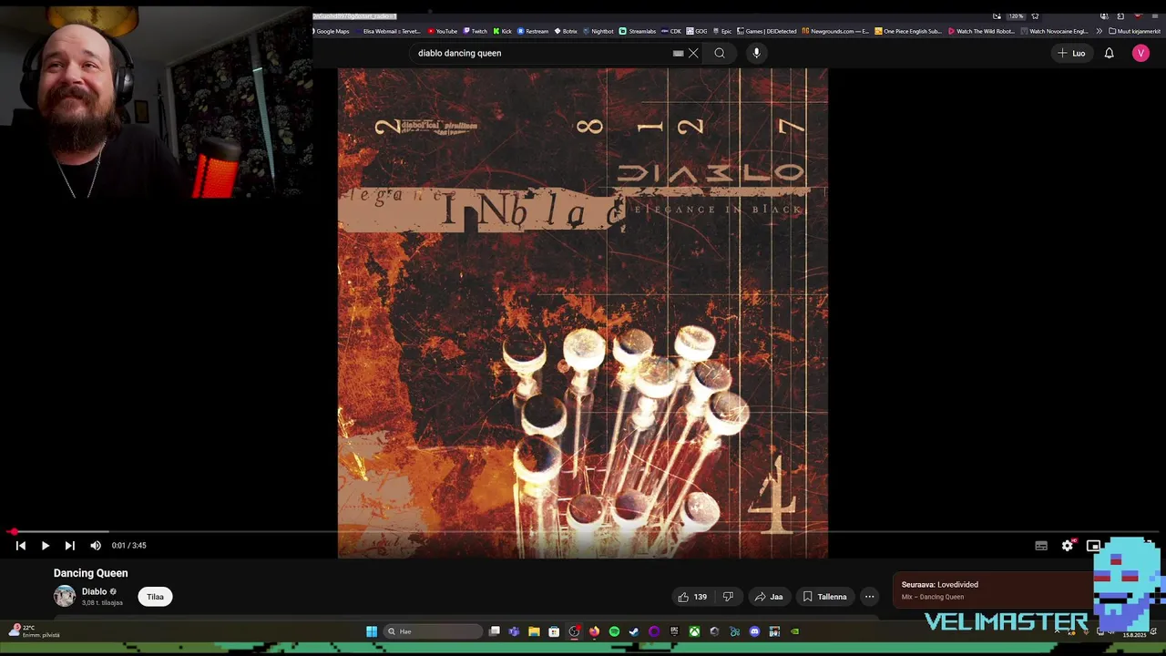This screenshot has height=656, width=1166.
Task: Open YouTube notifications bell
Action: [1109, 53]
